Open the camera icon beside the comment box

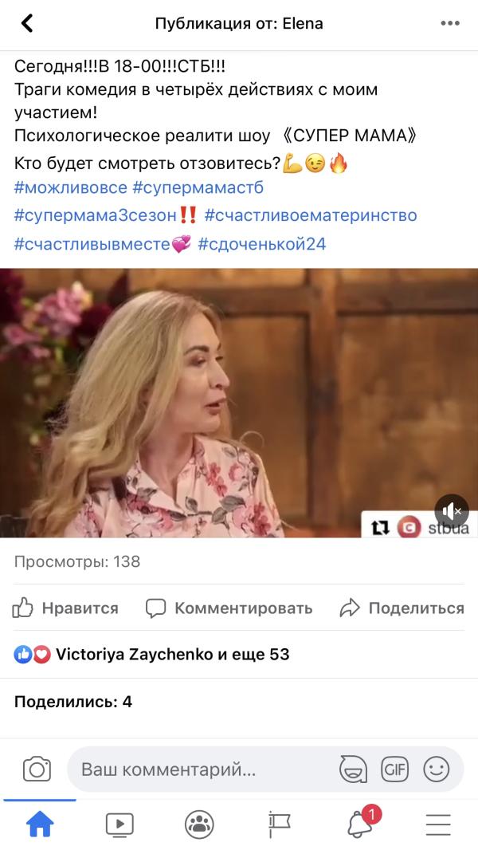(x=37, y=769)
